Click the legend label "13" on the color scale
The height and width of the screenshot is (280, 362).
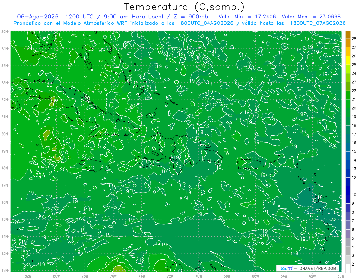tap(354, 169)
